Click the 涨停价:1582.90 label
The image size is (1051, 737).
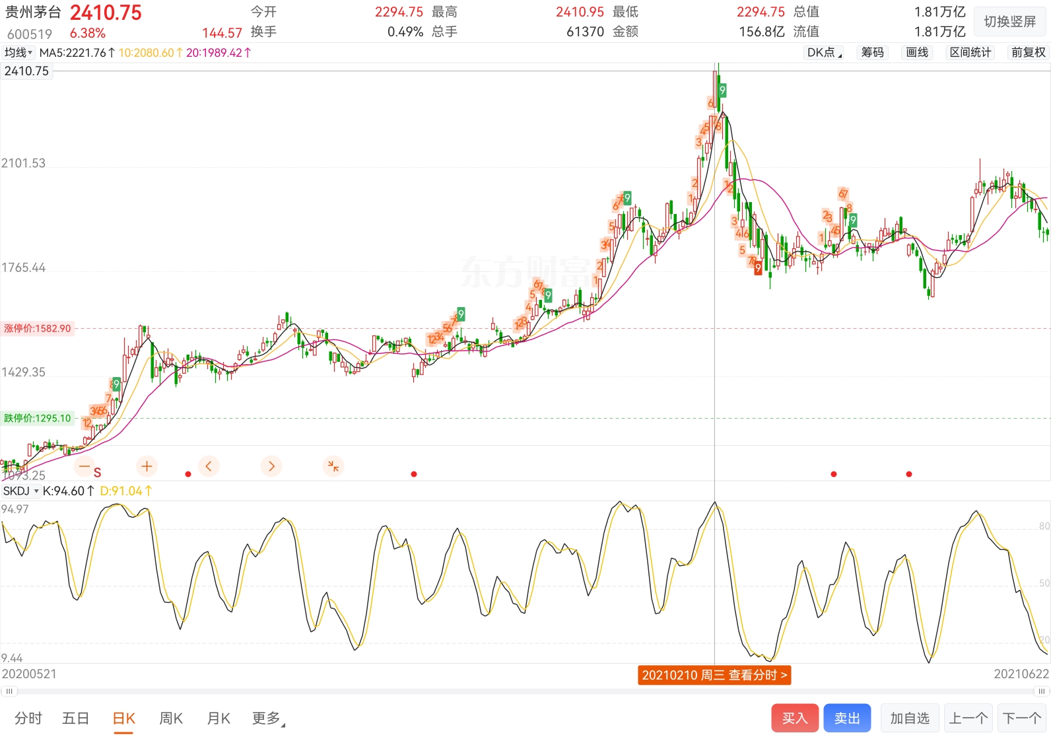click(38, 328)
